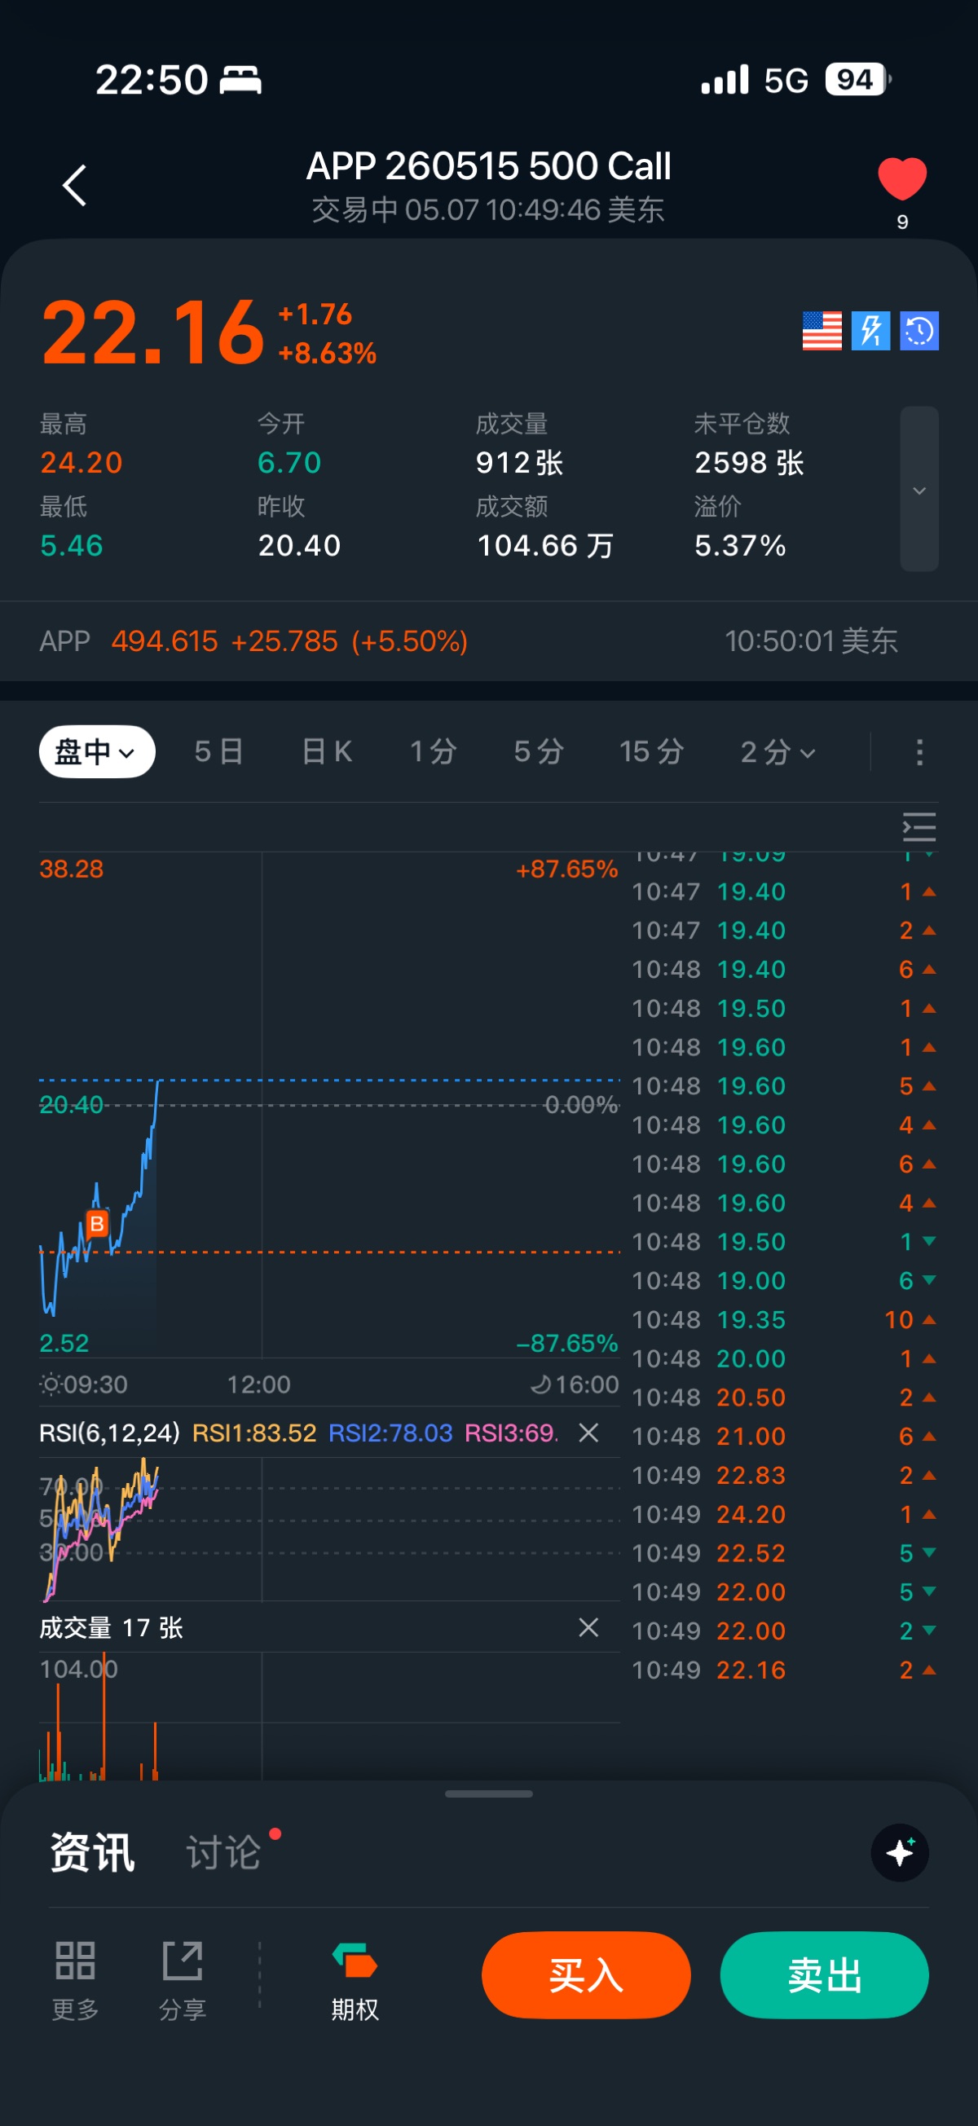978x2126 pixels.
Task: Tap the 昨收 20.40 value
Action: click(x=300, y=545)
